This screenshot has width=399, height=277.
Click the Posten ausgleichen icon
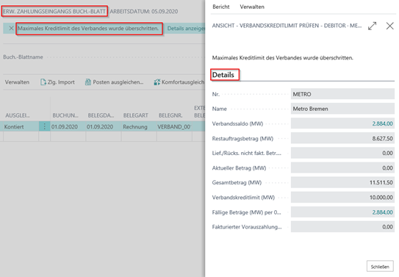tap(88, 82)
